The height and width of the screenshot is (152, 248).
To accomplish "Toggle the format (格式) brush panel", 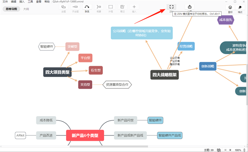I will (x=240, y=7).
